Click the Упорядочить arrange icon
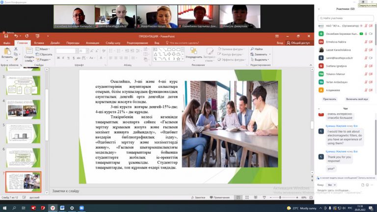Screen dimensions: 377x212 tap(193, 52)
